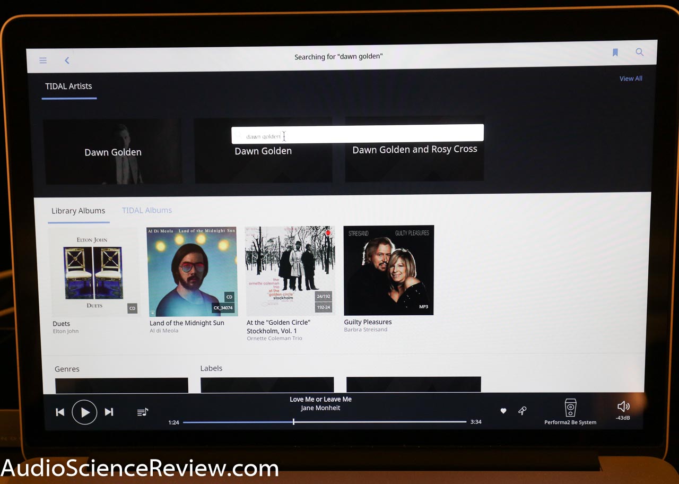Click the Elton John artist name
679x484 pixels.
click(66, 332)
